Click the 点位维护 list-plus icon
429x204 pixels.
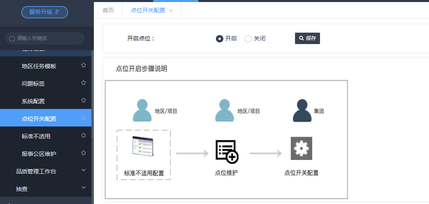[x=227, y=152]
